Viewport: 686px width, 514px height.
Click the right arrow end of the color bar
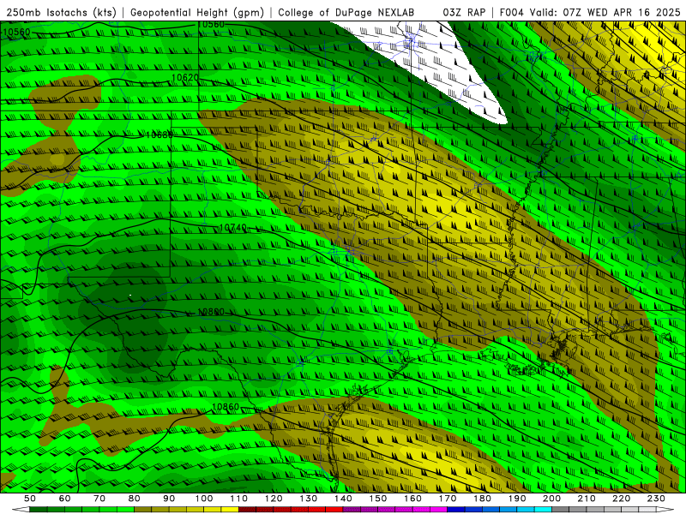tap(665, 509)
